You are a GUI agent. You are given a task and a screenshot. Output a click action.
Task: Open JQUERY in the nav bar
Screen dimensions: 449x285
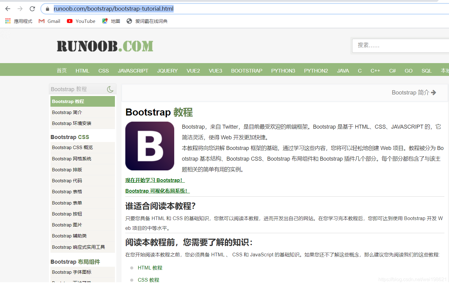point(167,71)
